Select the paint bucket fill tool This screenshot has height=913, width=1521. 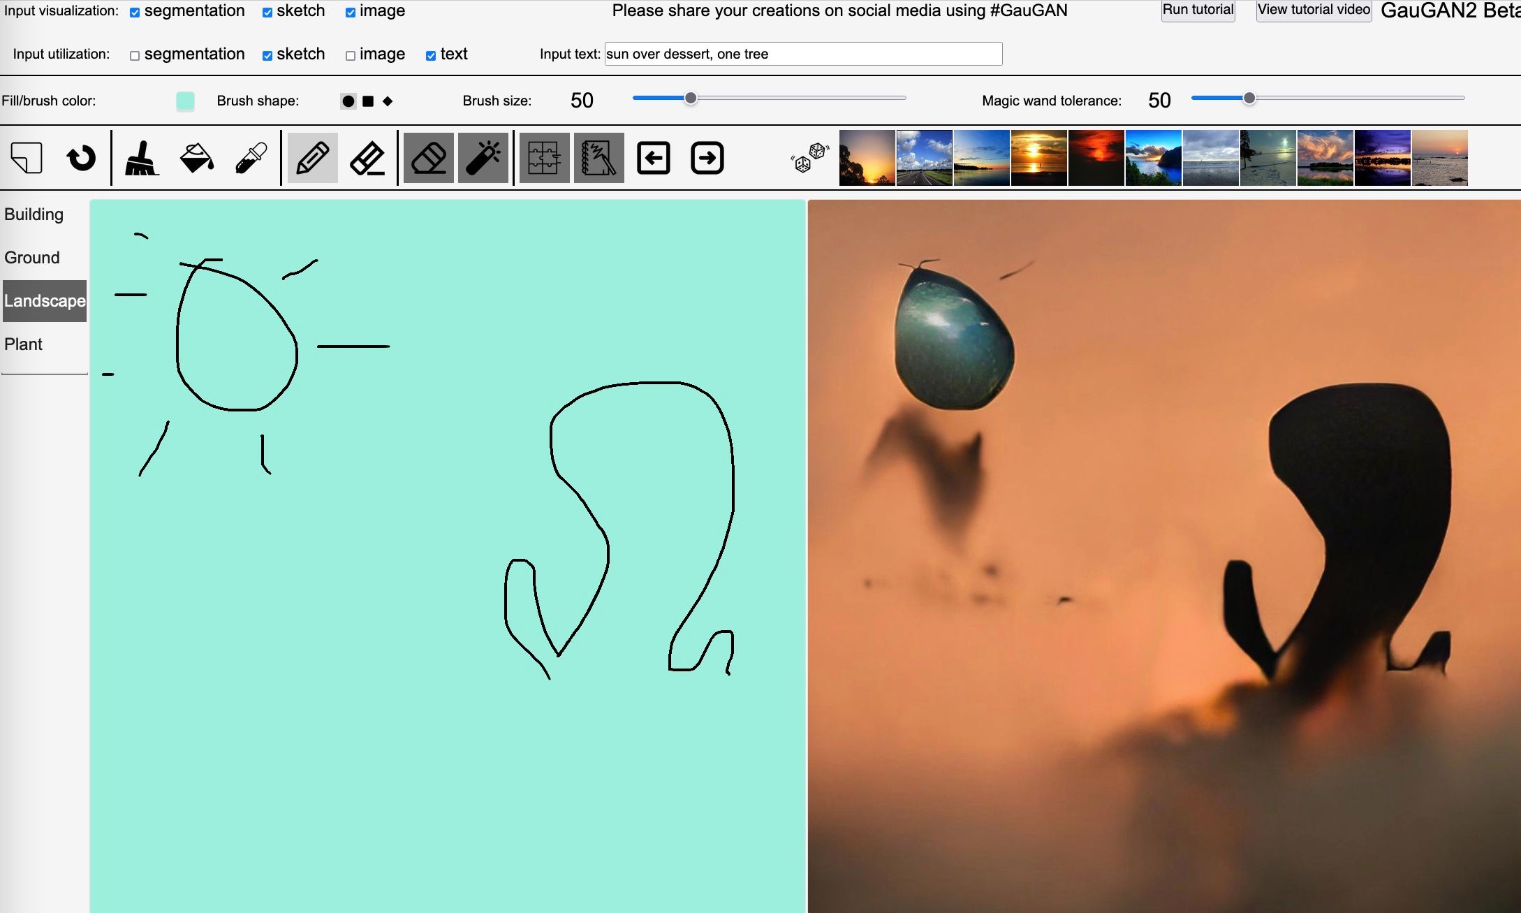click(196, 158)
